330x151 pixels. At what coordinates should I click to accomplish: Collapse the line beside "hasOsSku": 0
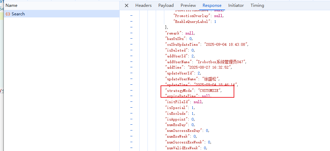(x=131, y=39)
